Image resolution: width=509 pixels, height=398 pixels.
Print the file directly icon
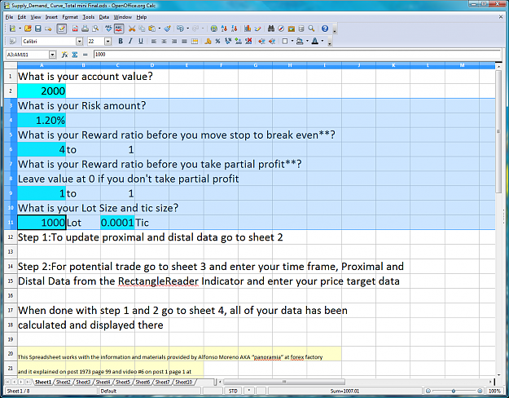(85, 29)
